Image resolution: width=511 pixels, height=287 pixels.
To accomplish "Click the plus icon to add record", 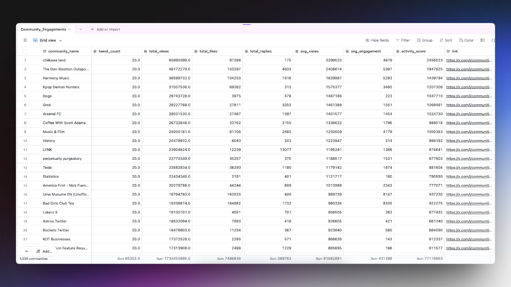I will coord(26,251).
